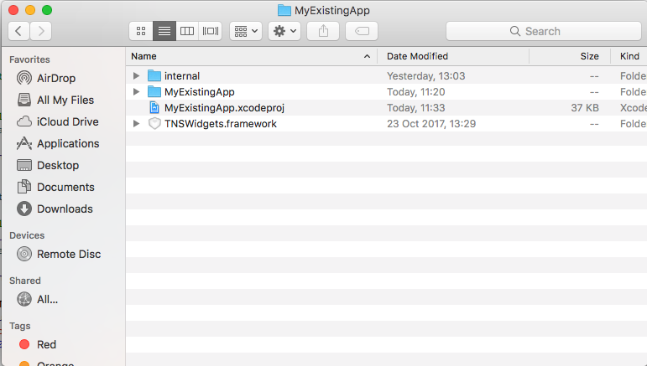The width and height of the screenshot is (647, 366).
Task: Sort by the Date Modified column
Action: (x=453, y=56)
